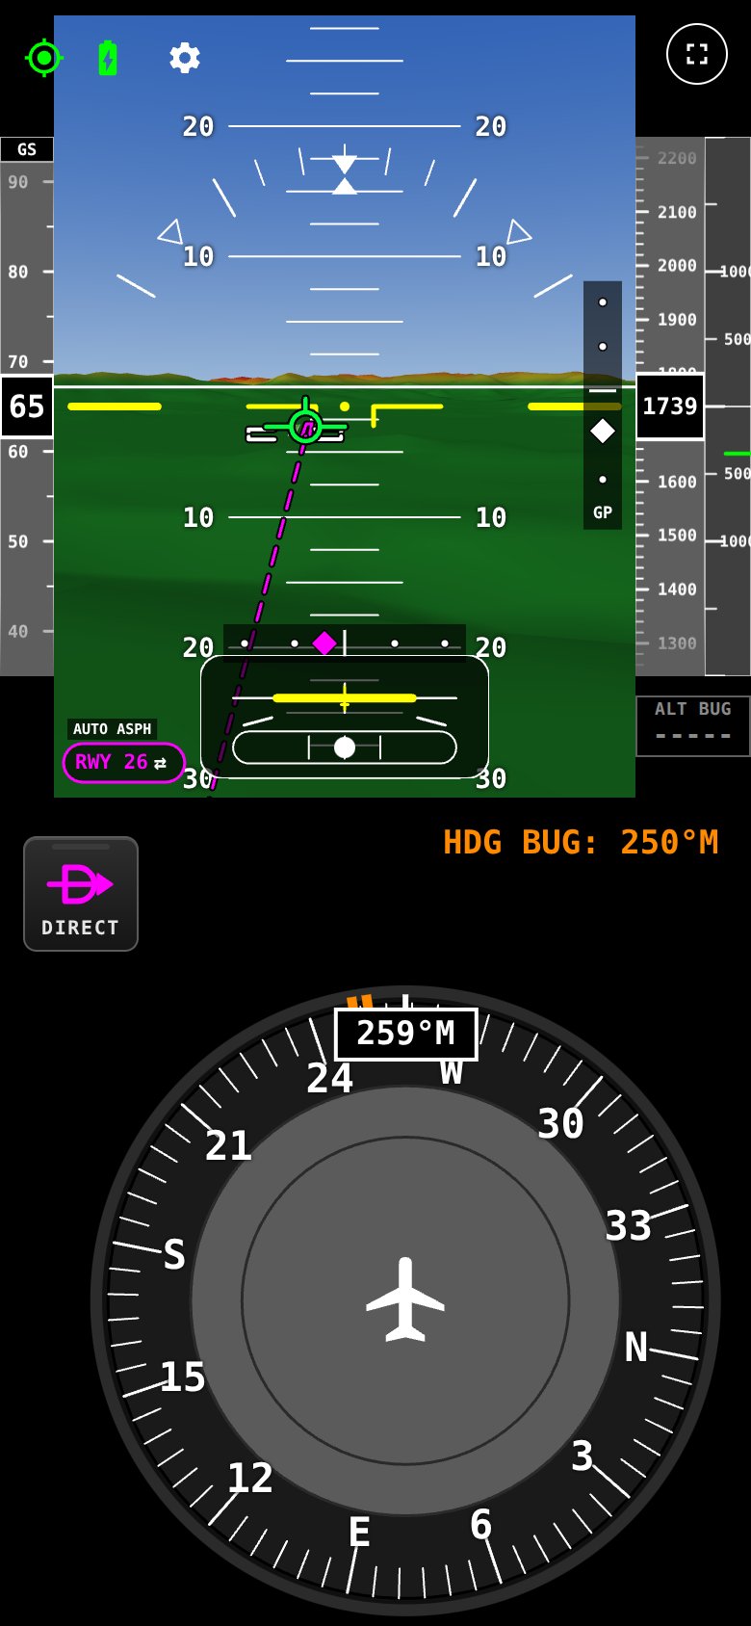Tap the HDG BUG: 250°M readout

(x=581, y=842)
